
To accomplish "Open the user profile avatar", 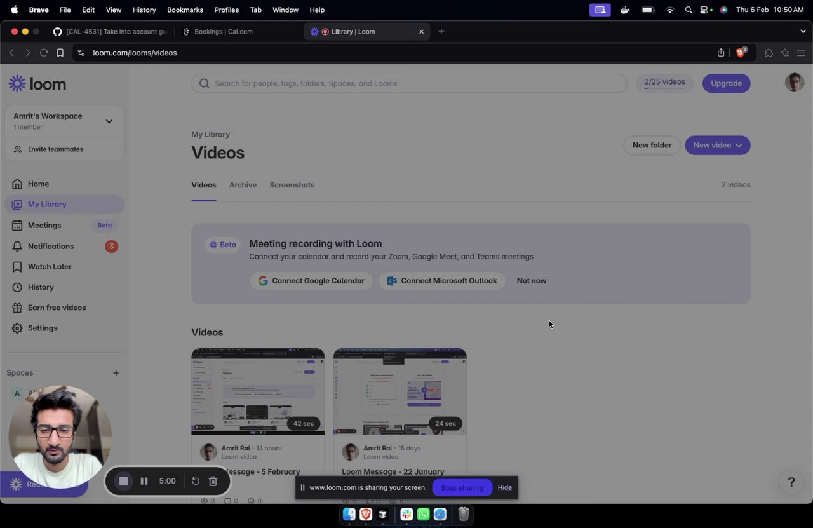I will (x=795, y=83).
